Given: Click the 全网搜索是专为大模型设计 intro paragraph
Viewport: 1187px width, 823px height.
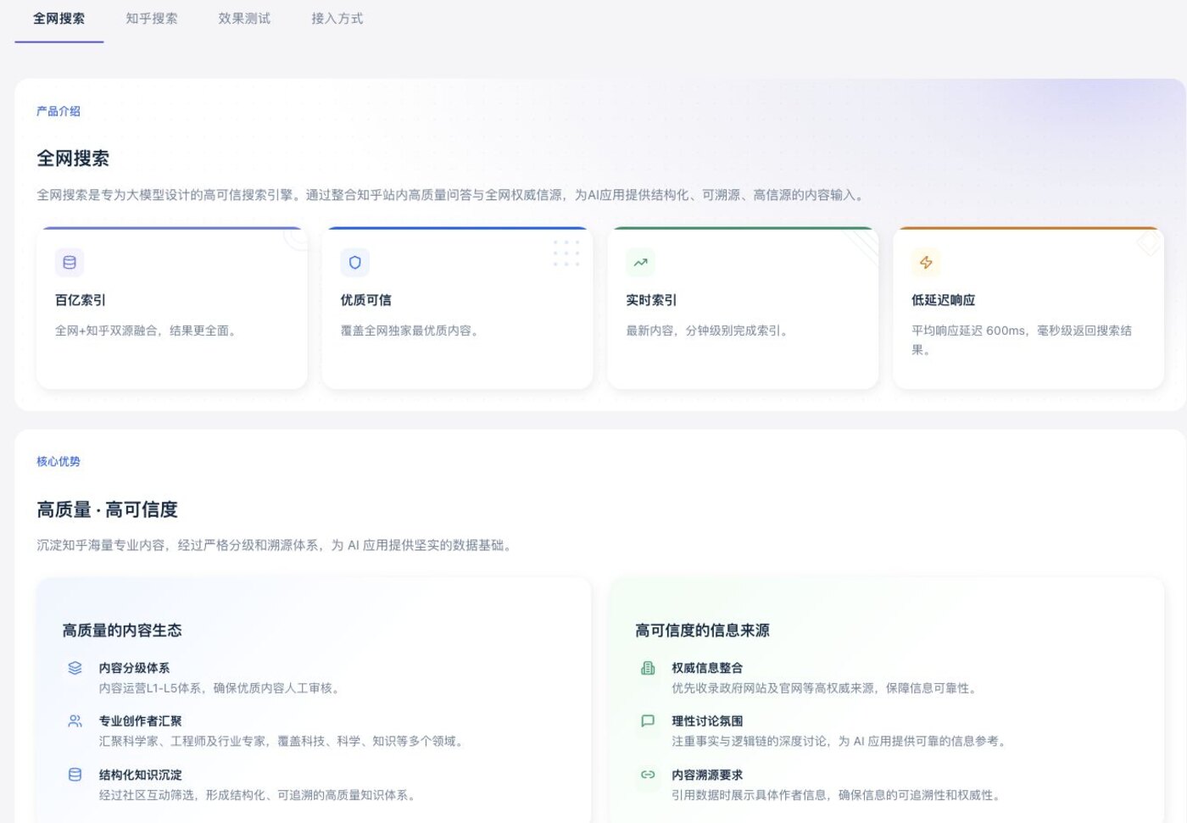Looking at the screenshot, I should [x=453, y=195].
